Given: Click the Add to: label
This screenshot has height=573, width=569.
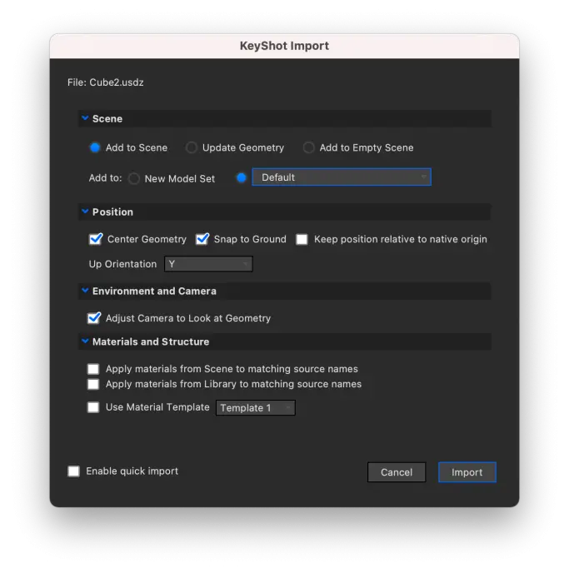Looking at the screenshot, I should tap(105, 178).
